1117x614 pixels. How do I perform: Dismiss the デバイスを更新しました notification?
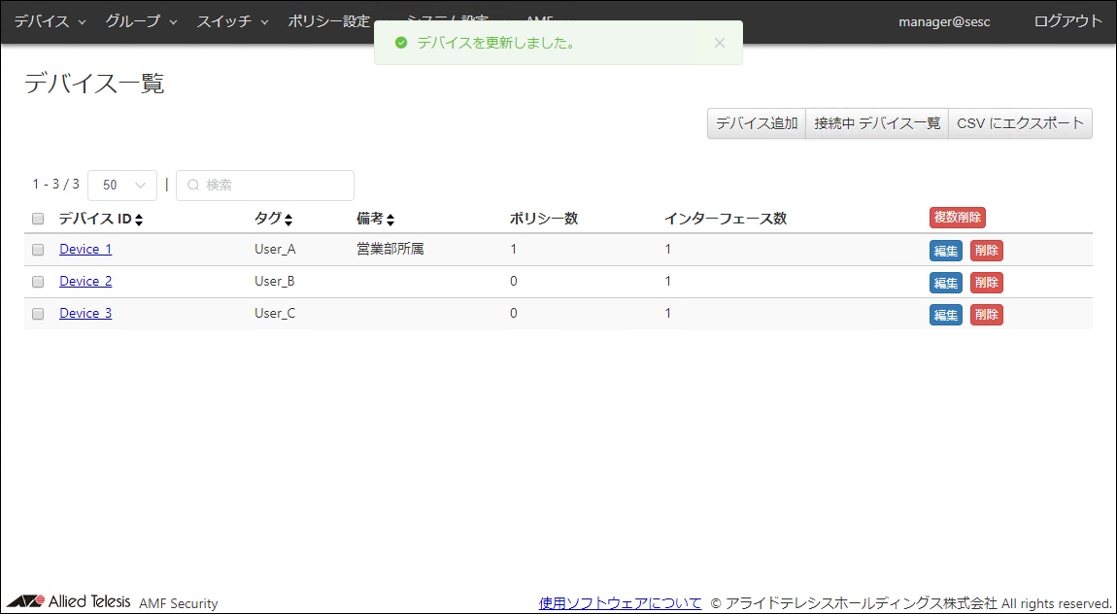tap(719, 43)
